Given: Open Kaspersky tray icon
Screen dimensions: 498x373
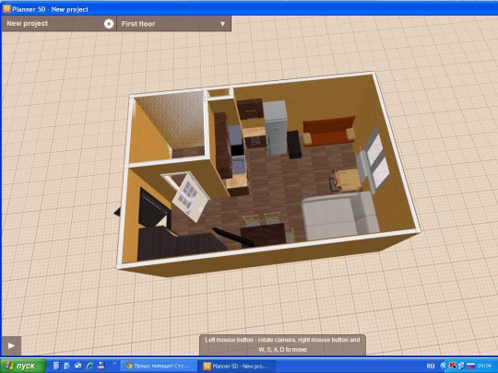Looking at the screenshot, I should (x=452, y=366).
